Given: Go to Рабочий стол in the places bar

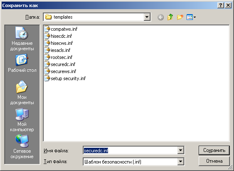Looking at the screenshot, I should point(22,63).
